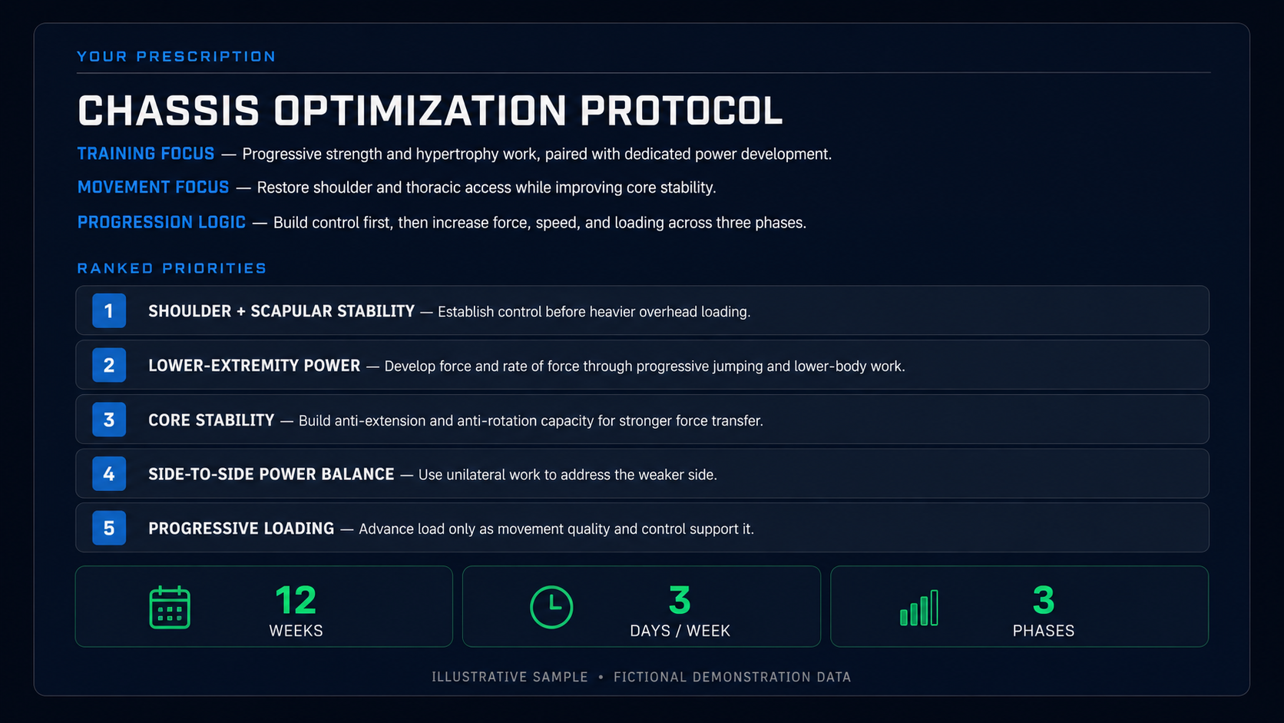Click the Movement Focus label

click(153, 187)
